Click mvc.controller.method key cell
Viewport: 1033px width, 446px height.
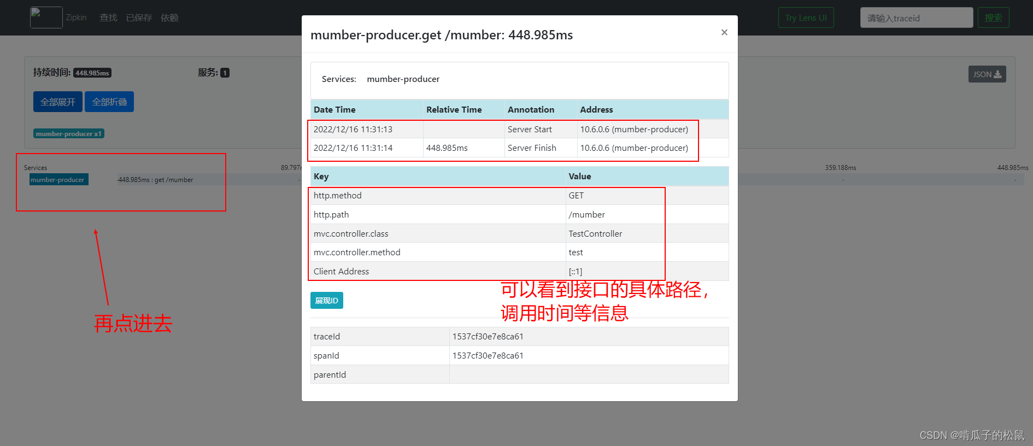[x=438, y=253]
